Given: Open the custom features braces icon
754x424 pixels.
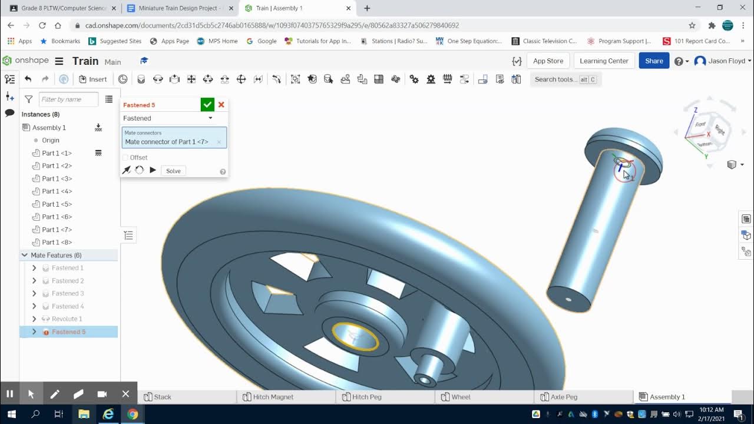Looking at the screenshot, I should click(517, 61).
